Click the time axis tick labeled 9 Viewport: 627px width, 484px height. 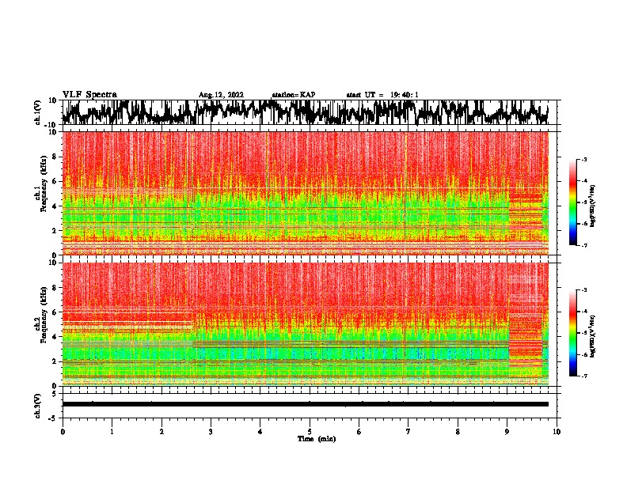(507, 432)
